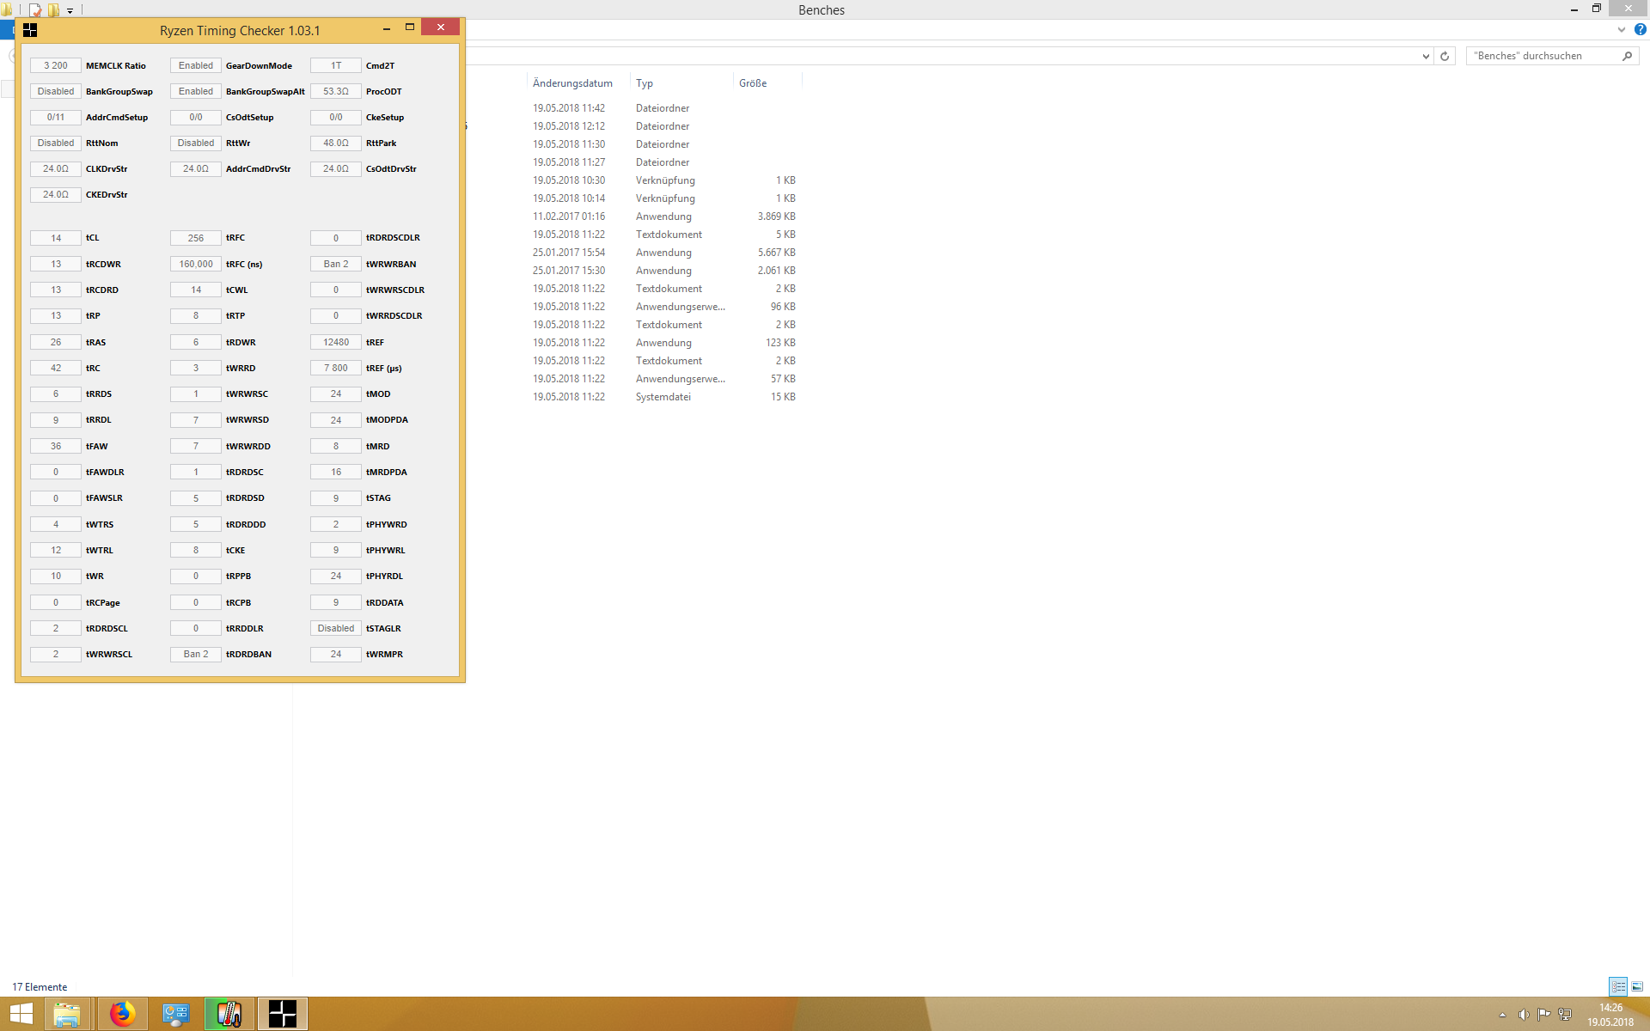Click the volume speaker tray icon
Image resolution: width=1650 pixels, height=1031 pixels.
click(x=1523, y=1015)
